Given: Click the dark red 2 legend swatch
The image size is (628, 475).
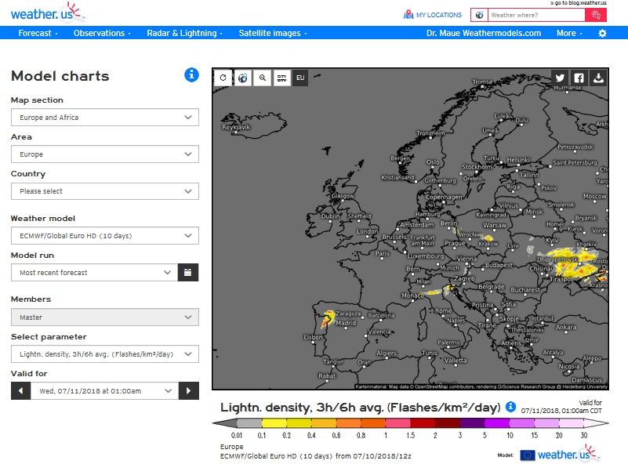Looking at the screenshot, I should (x=448, y=423).
